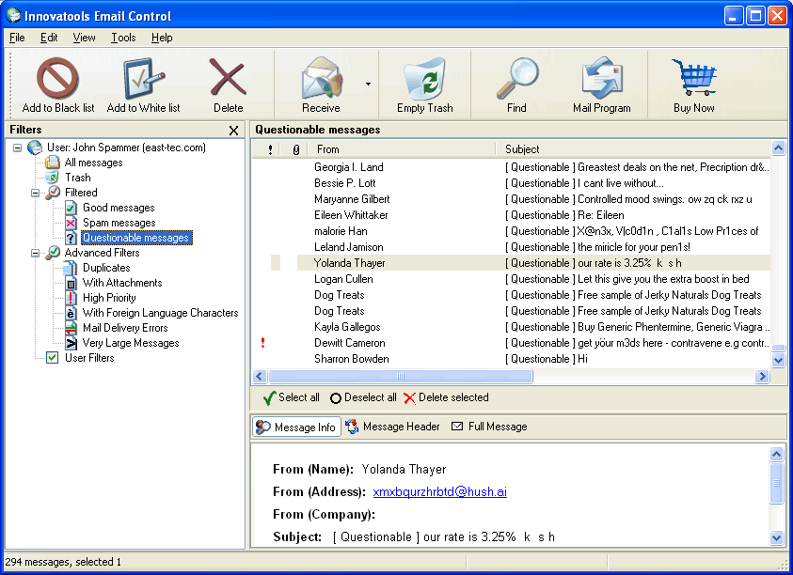Toggle the User Filters checkbox
The width and height of the screenshot is (793, 575).
(x=52, y=358)
